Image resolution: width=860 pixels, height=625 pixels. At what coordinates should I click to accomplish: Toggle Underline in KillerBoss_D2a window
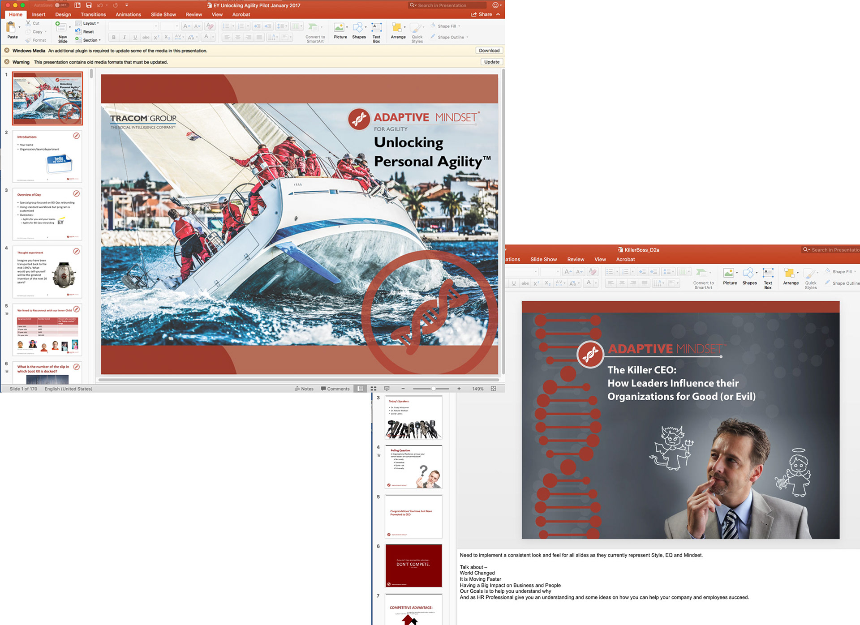514,283
